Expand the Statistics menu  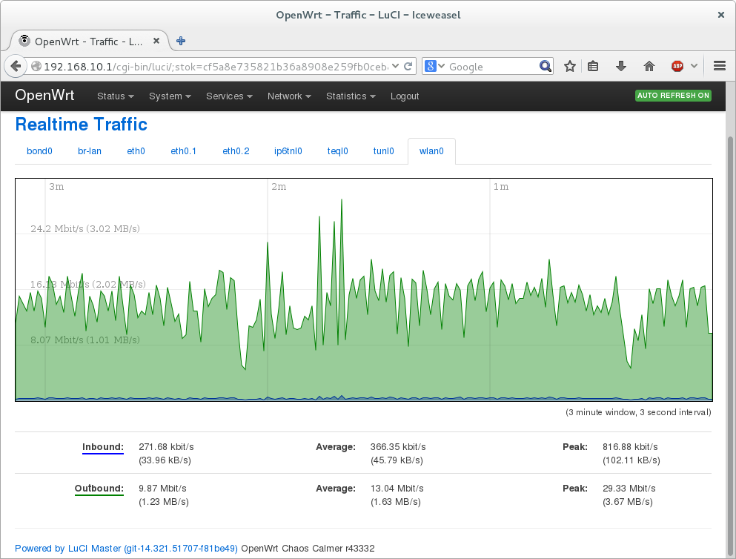[x=351, y=96]
